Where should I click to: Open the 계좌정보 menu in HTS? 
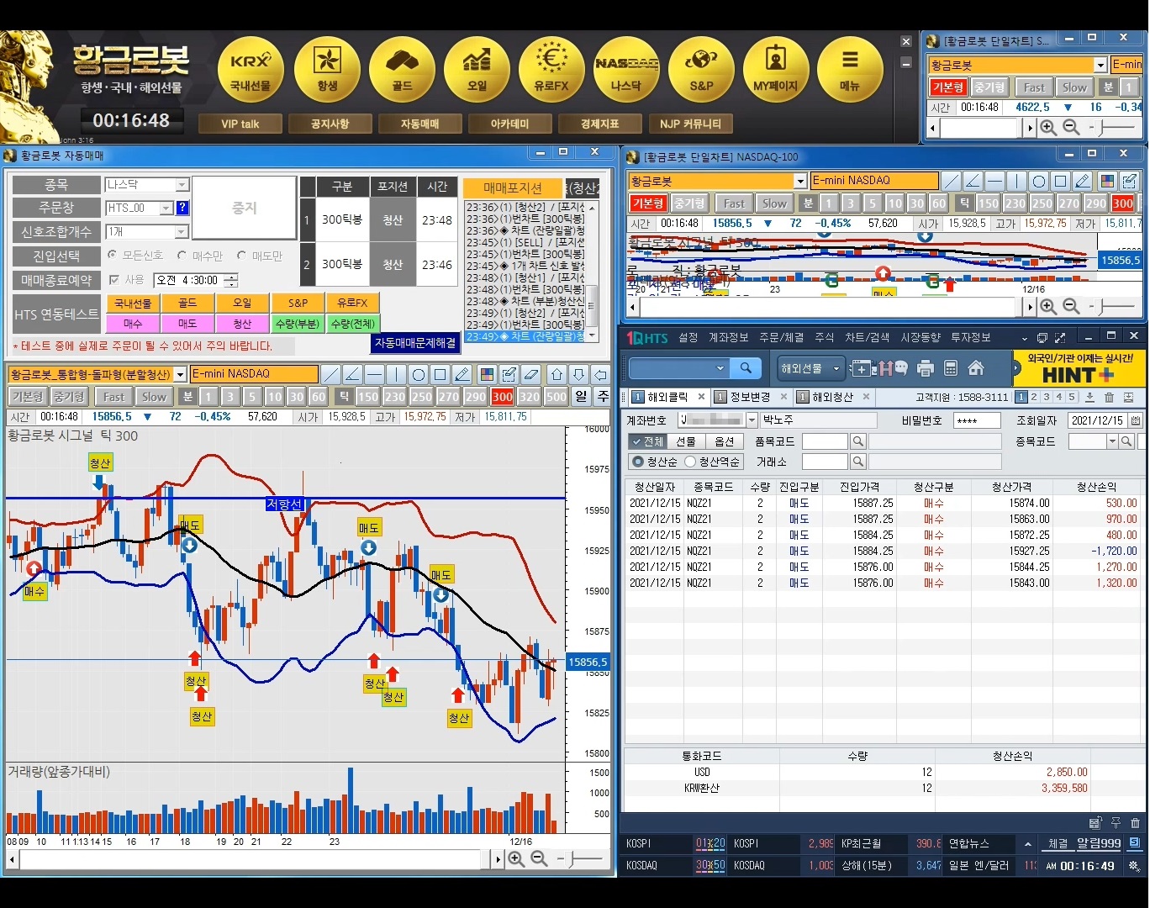728,337
